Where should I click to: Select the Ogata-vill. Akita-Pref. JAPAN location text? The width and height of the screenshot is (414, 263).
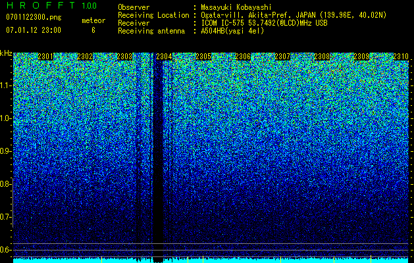point(294,15)
